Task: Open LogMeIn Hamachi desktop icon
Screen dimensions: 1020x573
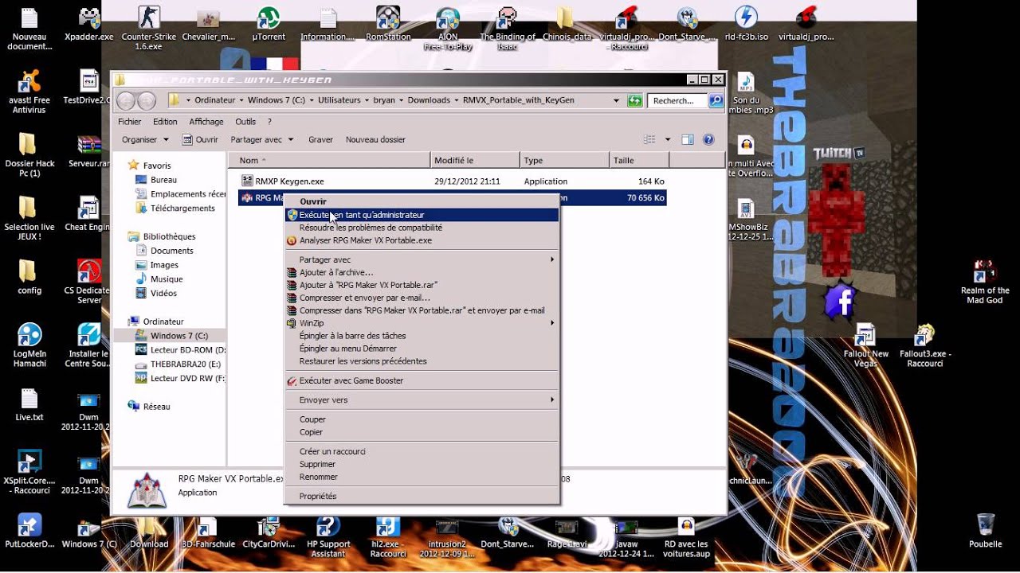Action: point(29,345)
